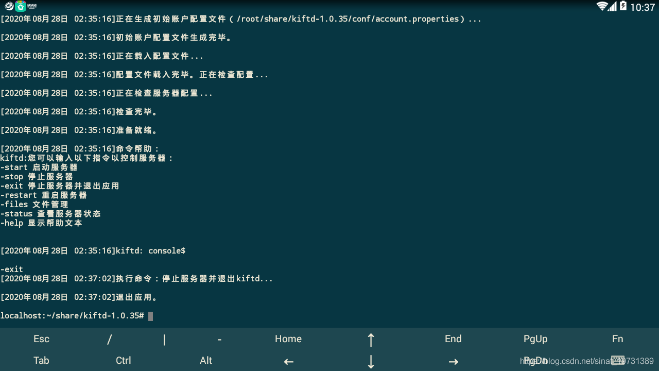Tap the '-help 显示帮助文本' help line
Image resolution: width=659 pixels, height=371 pixels.
(41, 223)
